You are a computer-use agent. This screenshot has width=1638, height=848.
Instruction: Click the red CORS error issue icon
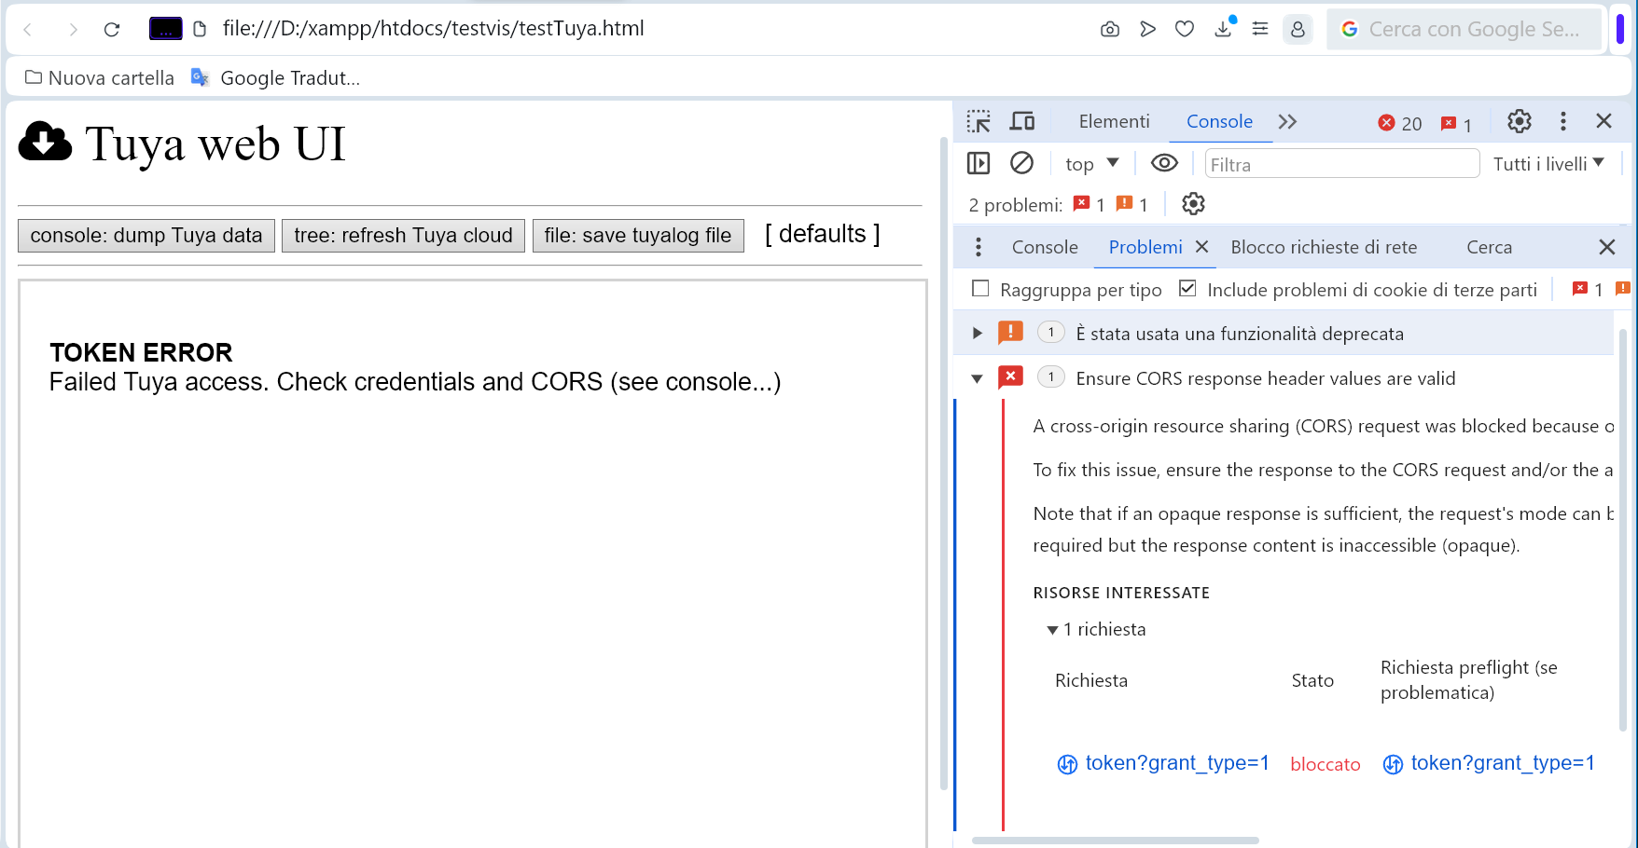coord(1010,376)
